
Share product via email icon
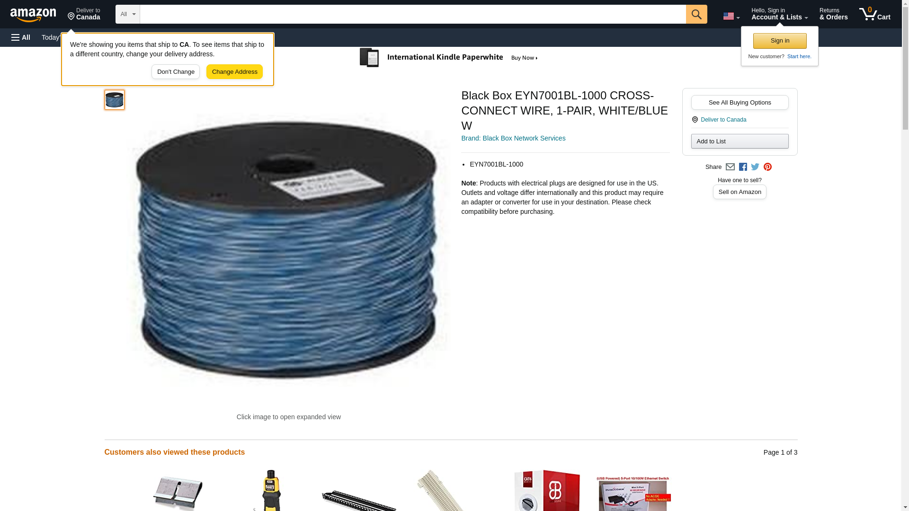coord(730,167)
